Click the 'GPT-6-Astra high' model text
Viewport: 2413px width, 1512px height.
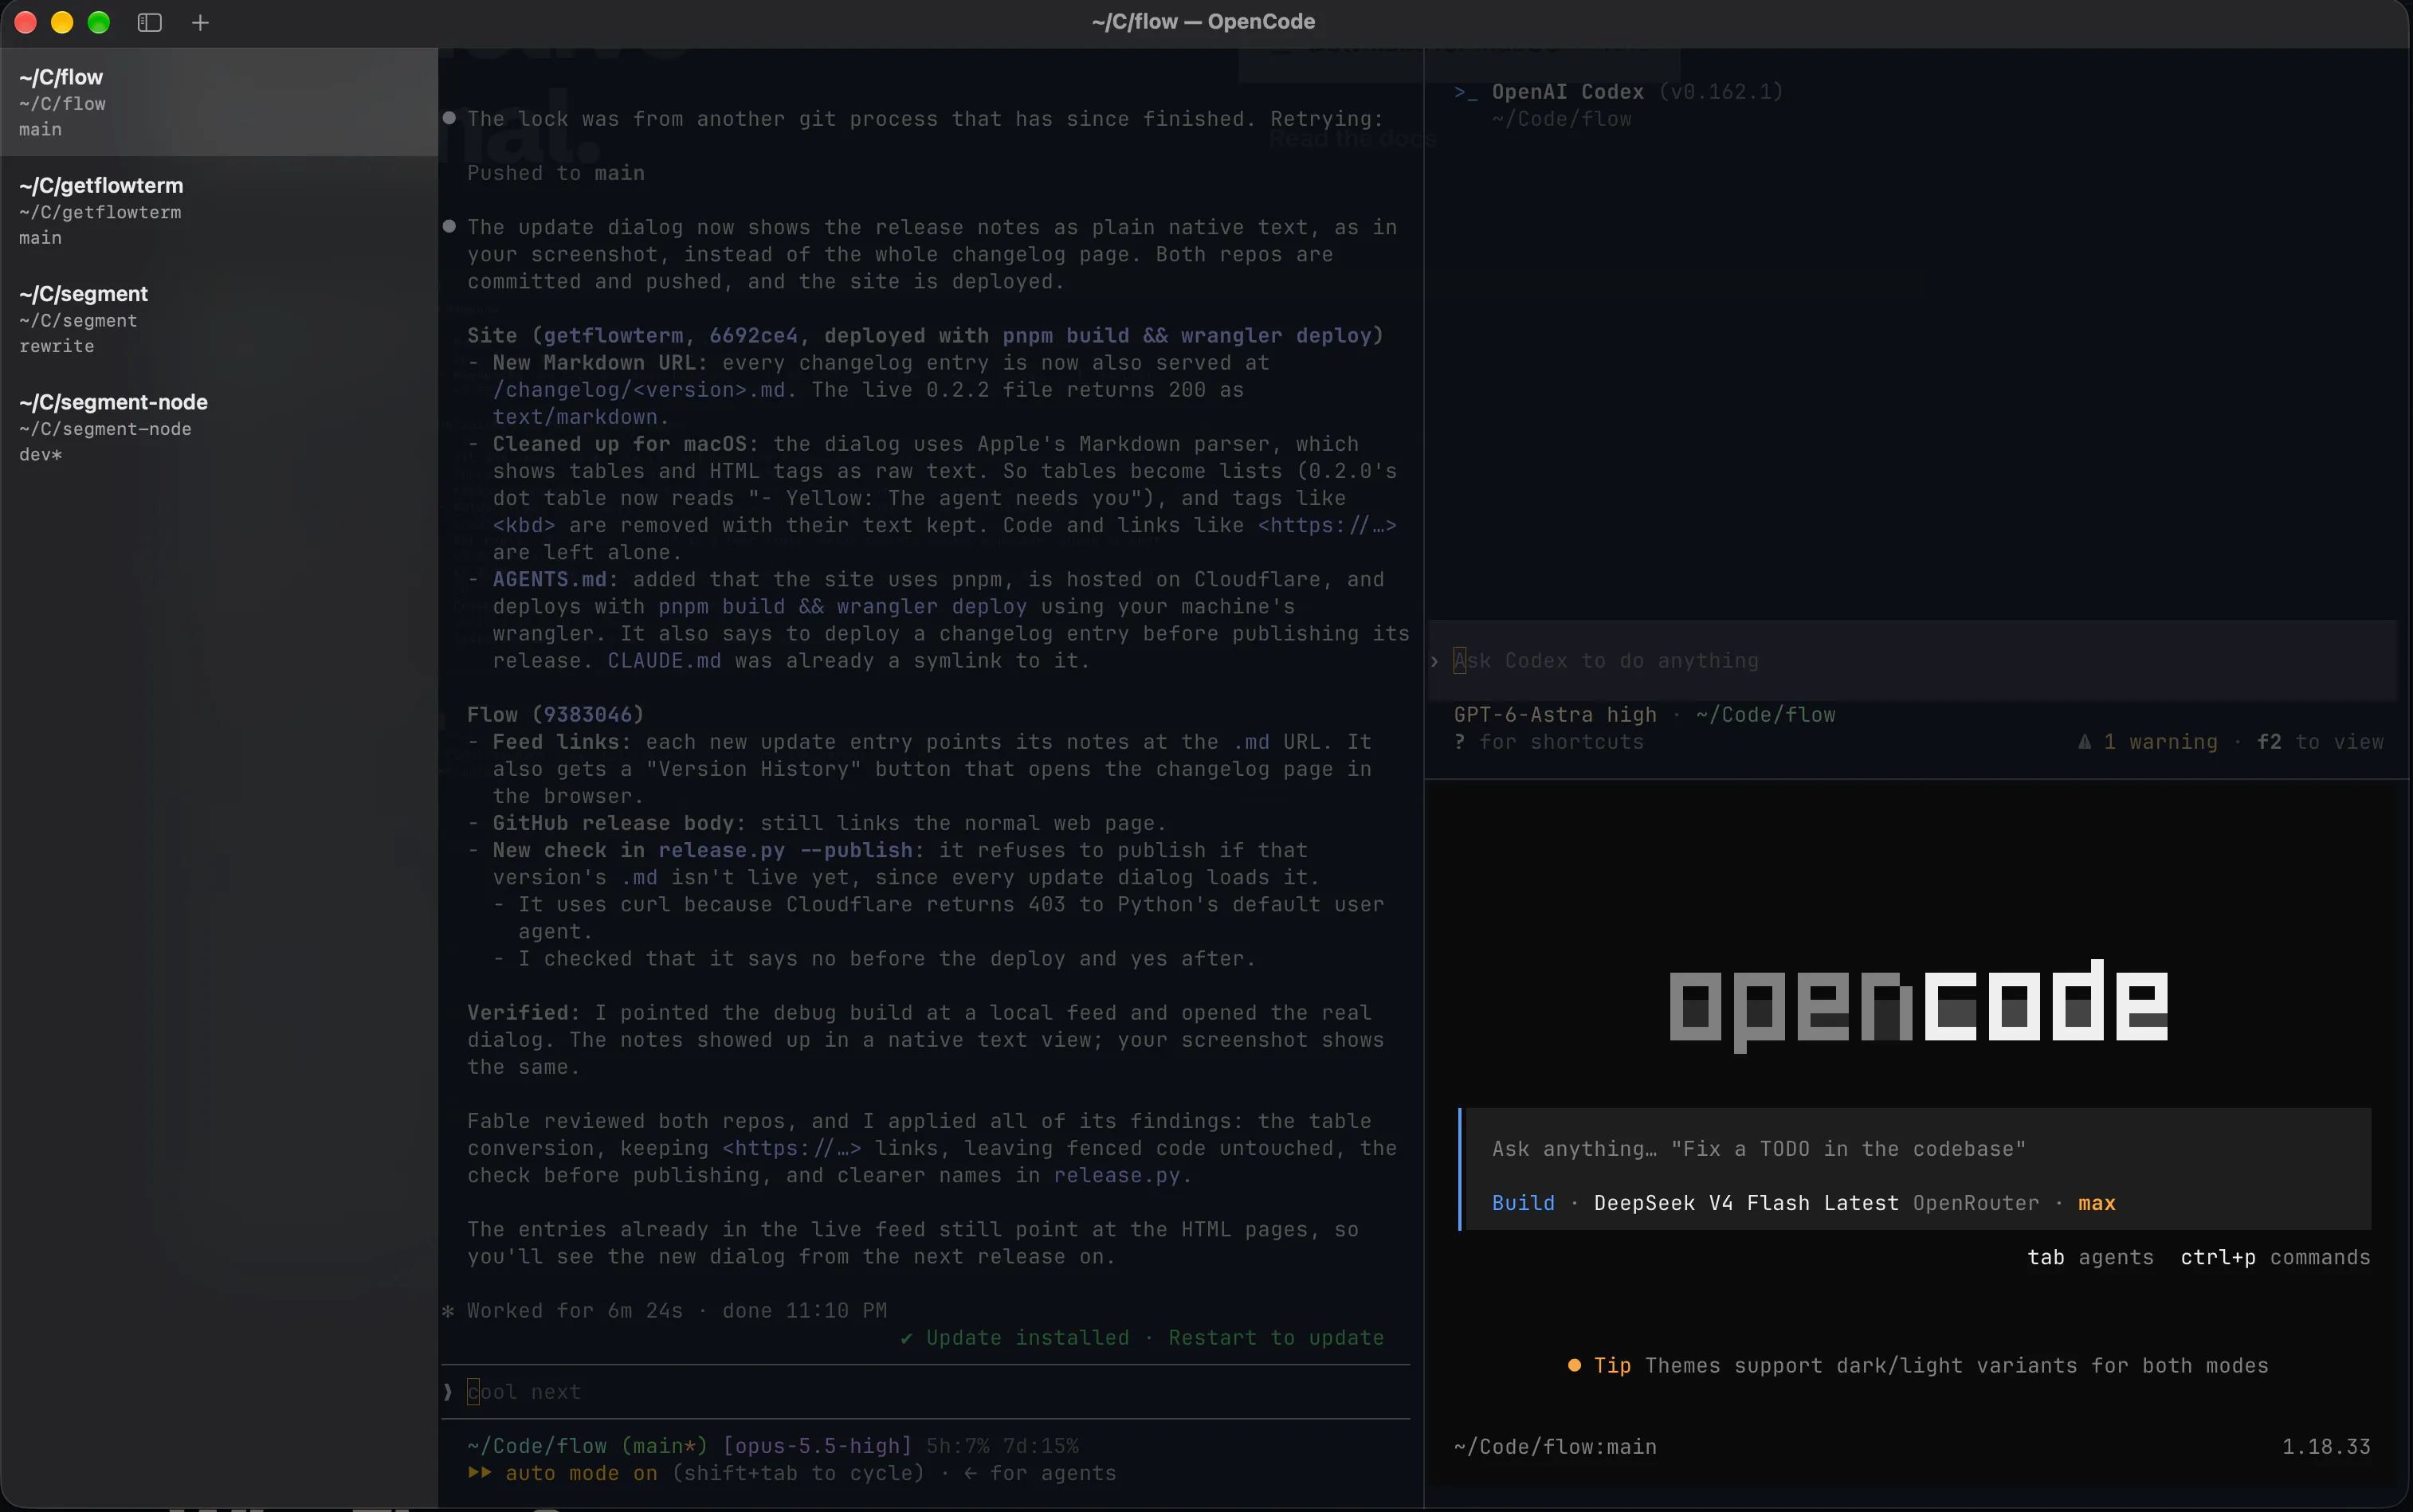(x=1555, y=715)
